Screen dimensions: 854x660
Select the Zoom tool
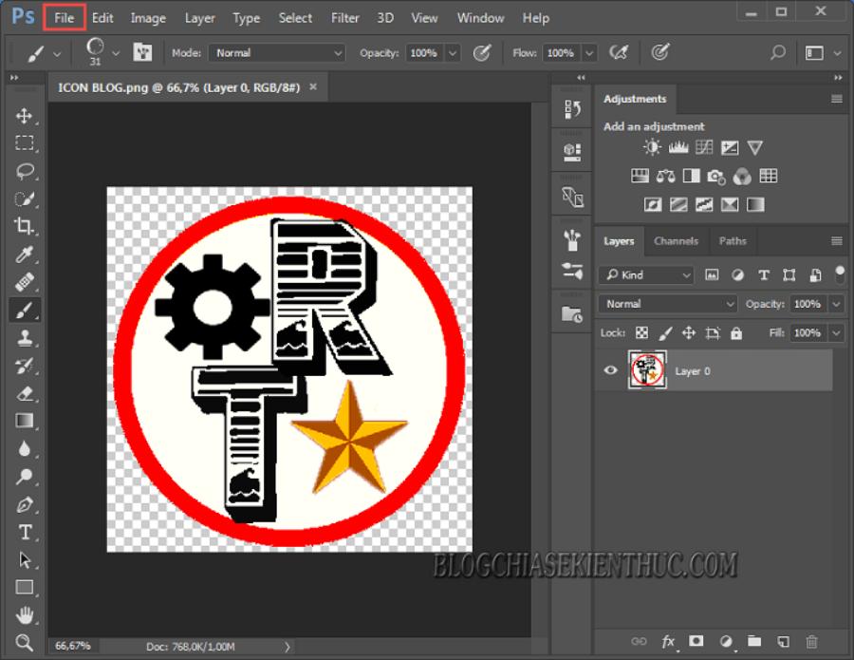click(24, 643)
